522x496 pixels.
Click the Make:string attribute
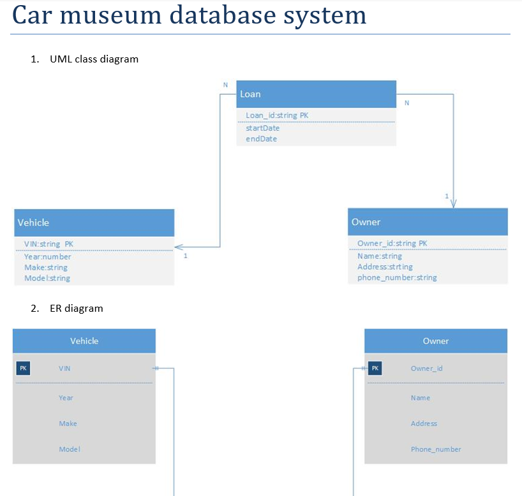tap(45, 267)
